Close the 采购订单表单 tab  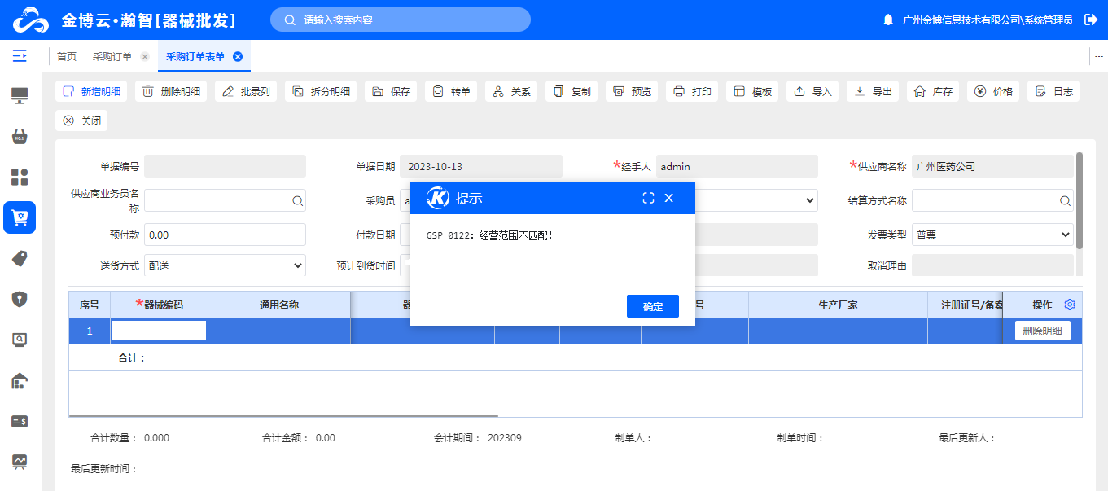tap(238, 56)
